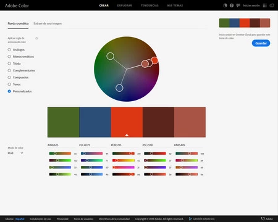Switch to MIS TEMAS tab
The height and width of the screenshot is (222, 278).
[175, 6]
